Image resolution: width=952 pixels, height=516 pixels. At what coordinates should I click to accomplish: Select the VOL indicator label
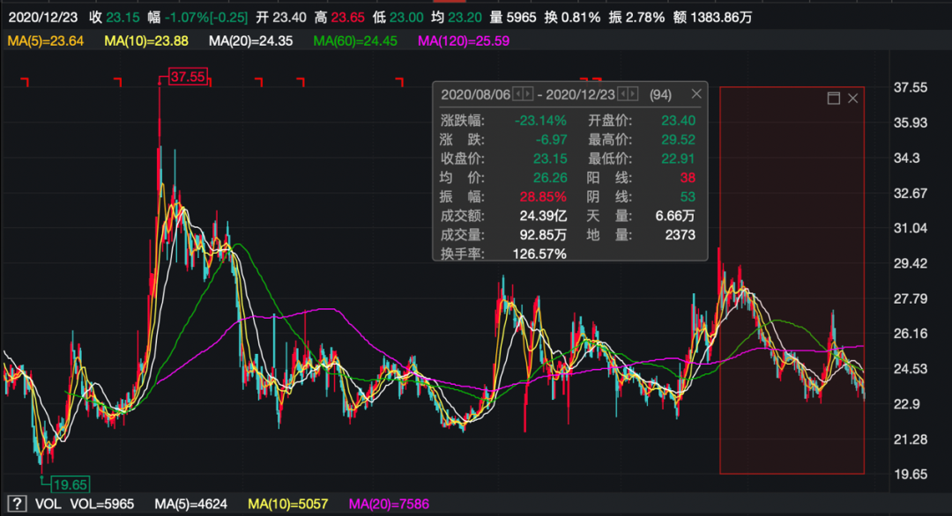pos(48,504)
